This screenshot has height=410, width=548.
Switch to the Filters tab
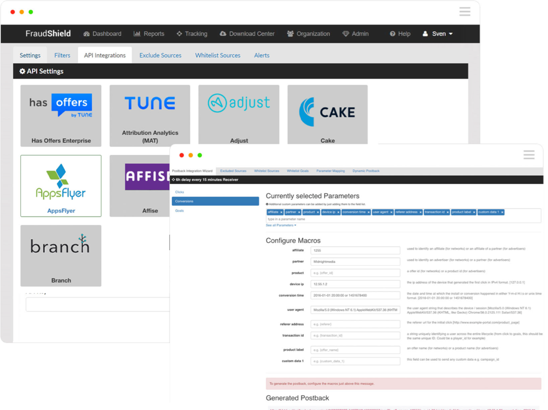coord(62,55)
